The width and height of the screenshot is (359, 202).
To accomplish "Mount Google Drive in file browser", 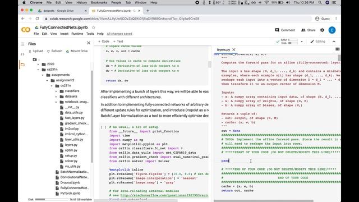I will (77, 51).
